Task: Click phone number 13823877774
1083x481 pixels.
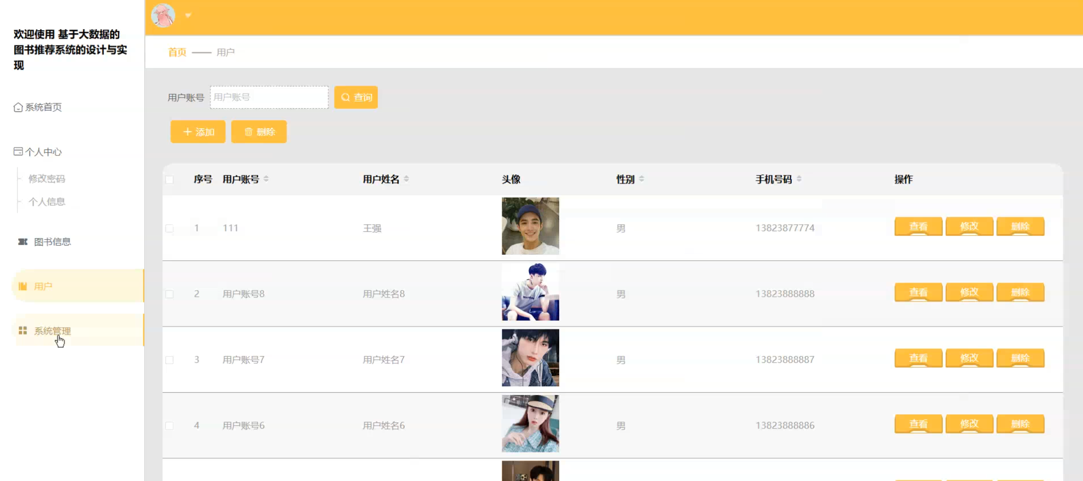Action: coord(785,228)
